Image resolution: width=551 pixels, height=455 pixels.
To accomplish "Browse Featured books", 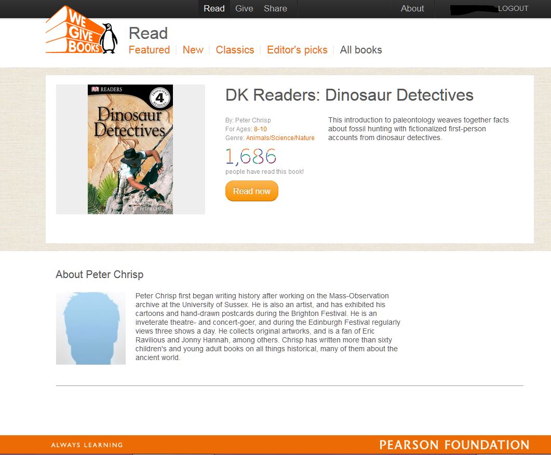I will (x=150, y=50).
